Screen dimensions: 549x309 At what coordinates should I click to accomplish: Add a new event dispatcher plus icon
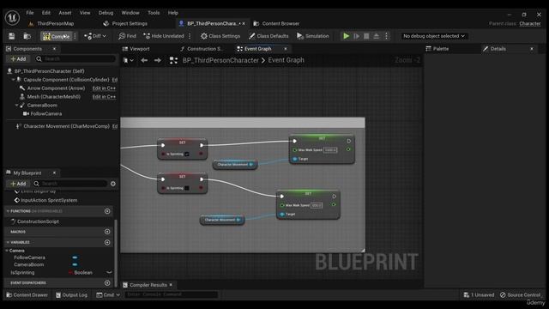(x=107, y=282)
